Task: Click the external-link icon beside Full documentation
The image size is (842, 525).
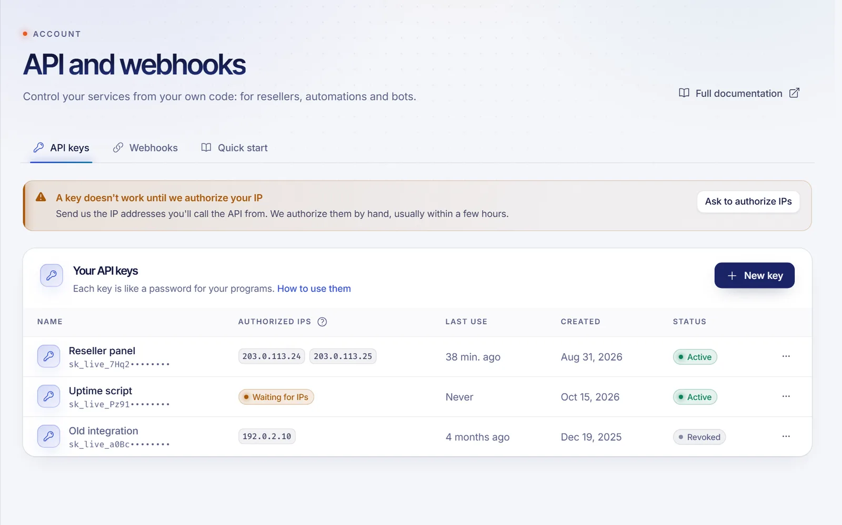Action: pyautogui.click(x=794, y=93)
